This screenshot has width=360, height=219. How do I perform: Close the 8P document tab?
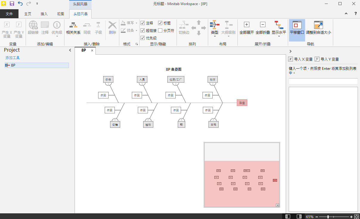92,51
